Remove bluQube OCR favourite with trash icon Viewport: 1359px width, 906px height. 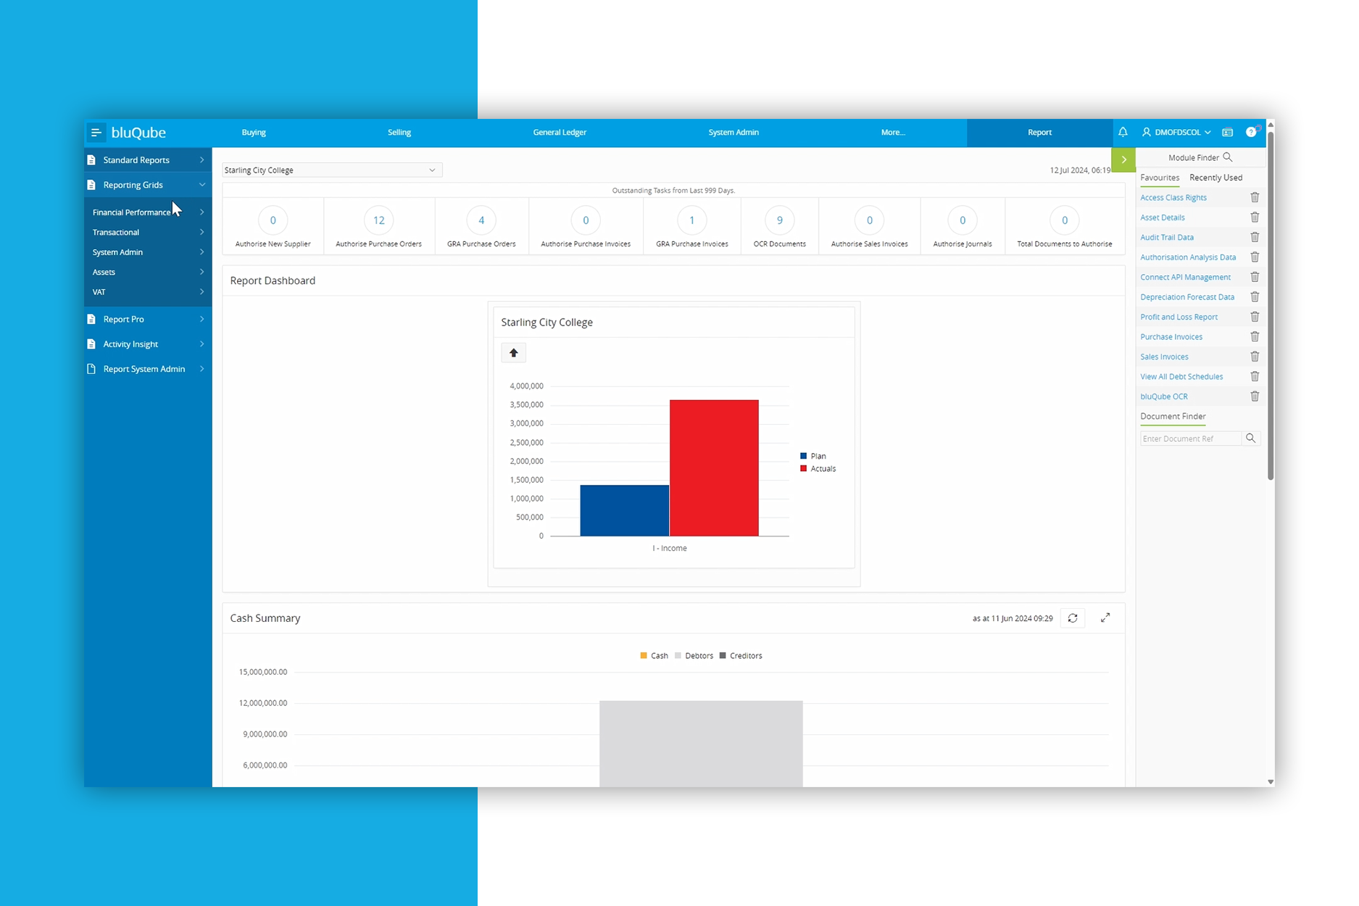[x=1255, y=396]
